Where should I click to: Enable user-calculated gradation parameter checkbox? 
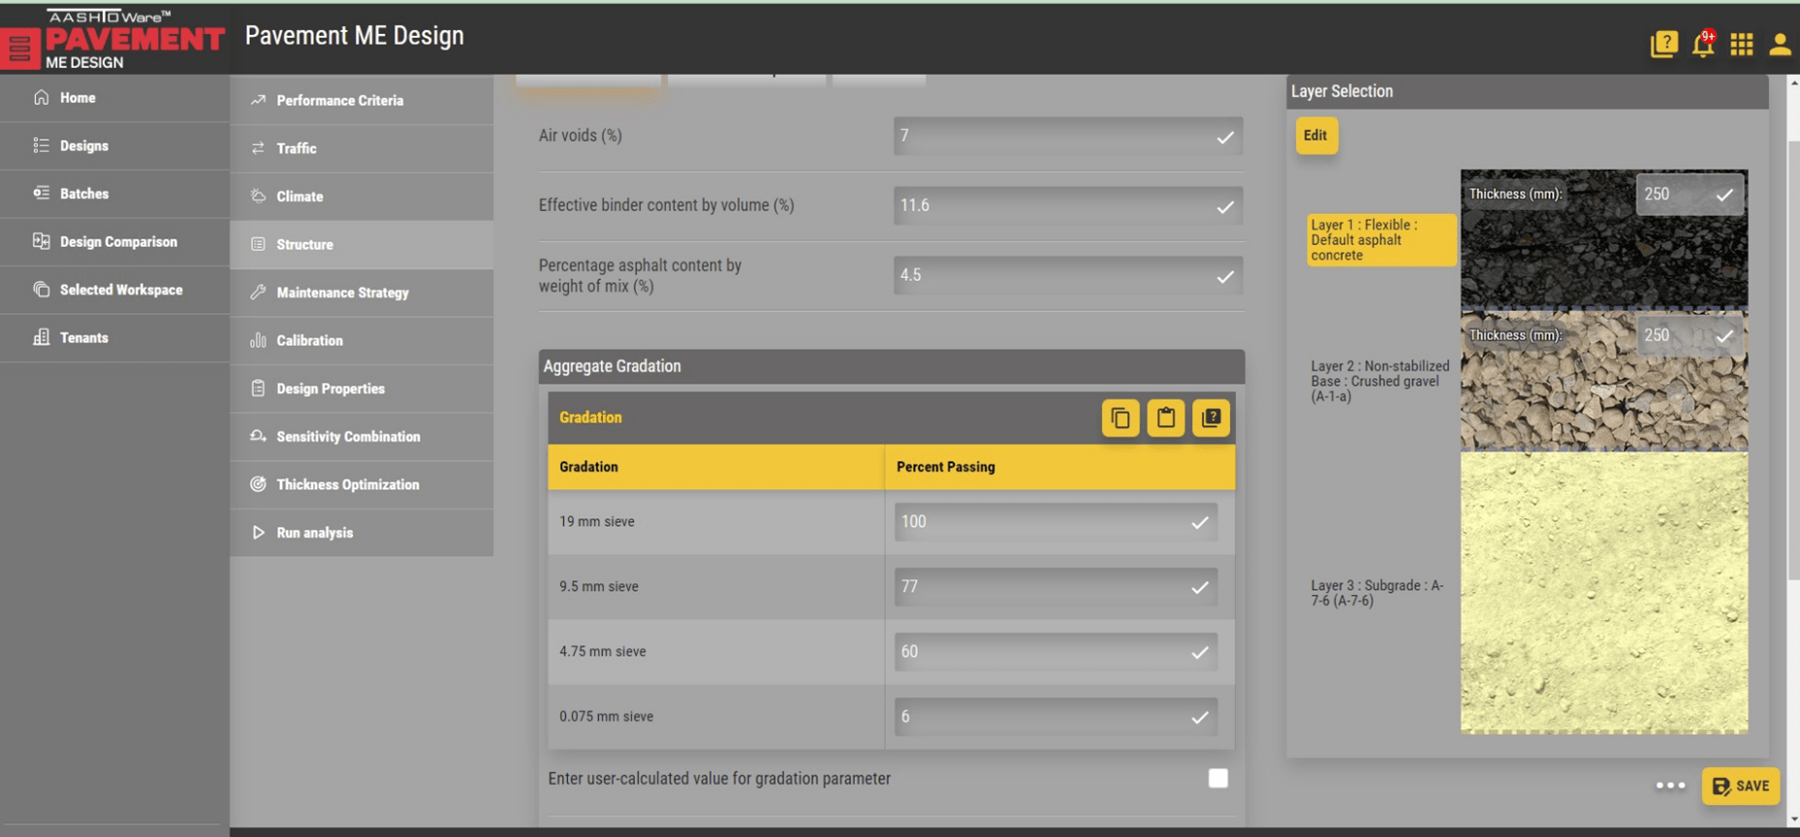tap(1218, 778)
